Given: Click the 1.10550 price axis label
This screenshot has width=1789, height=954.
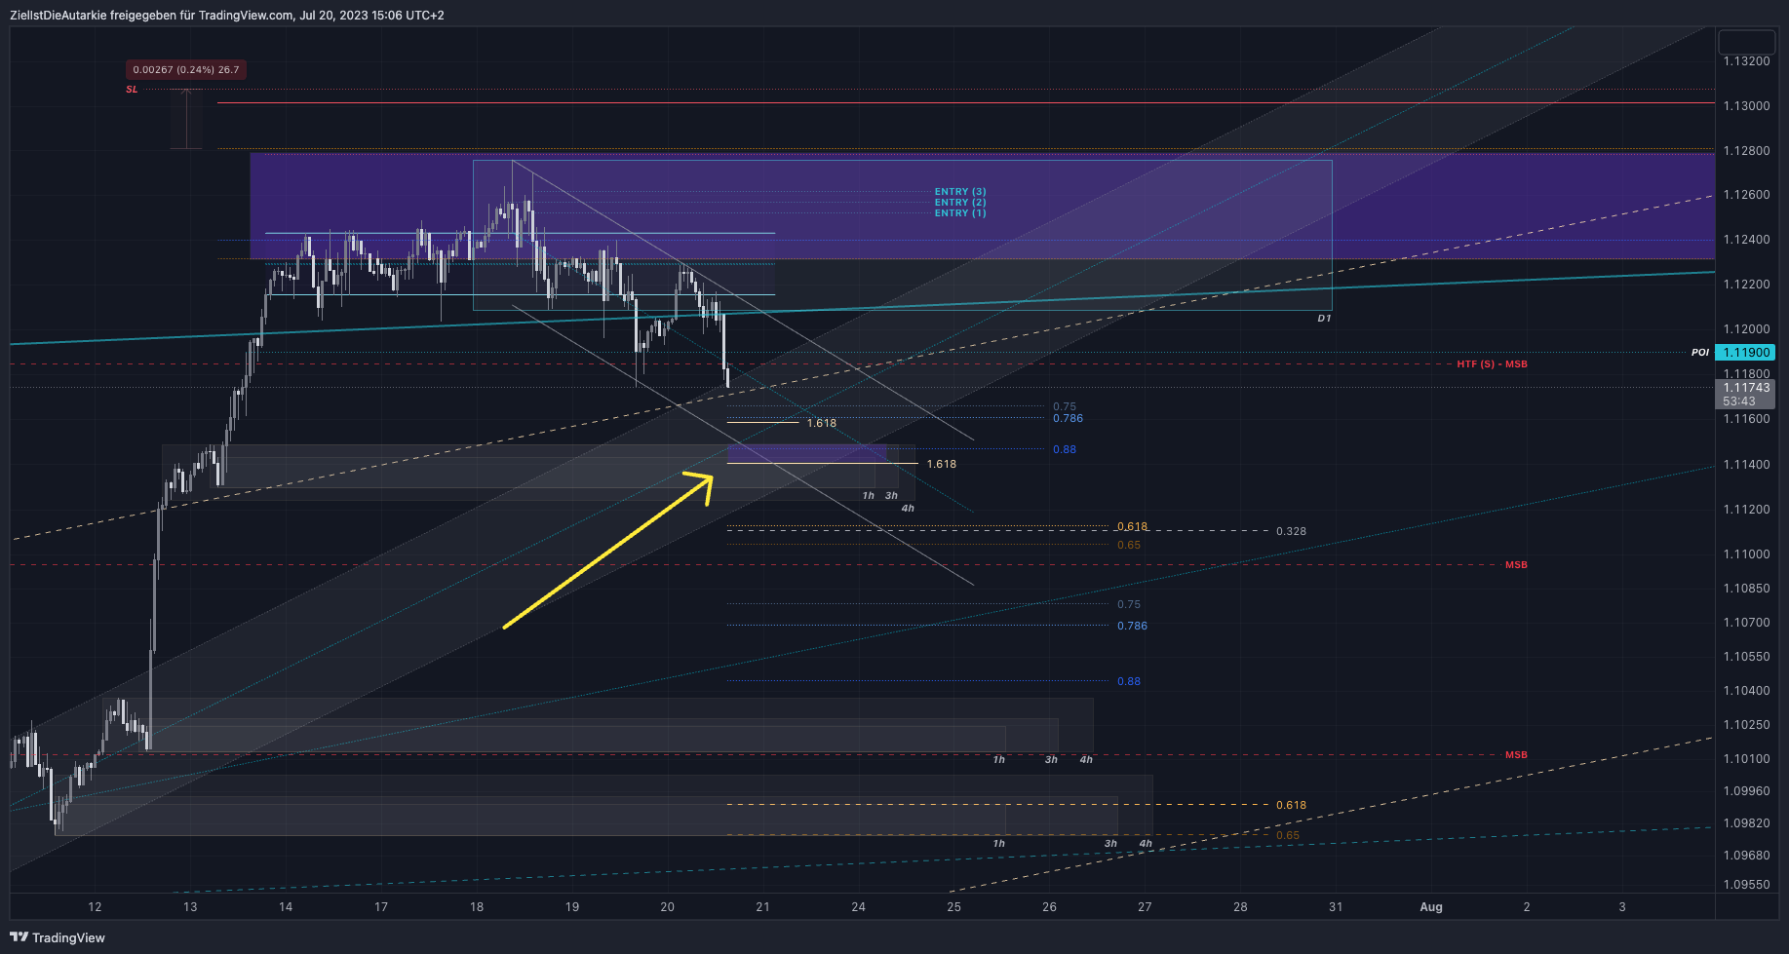Looking at the screenshot, I should tap(1746, 657).
